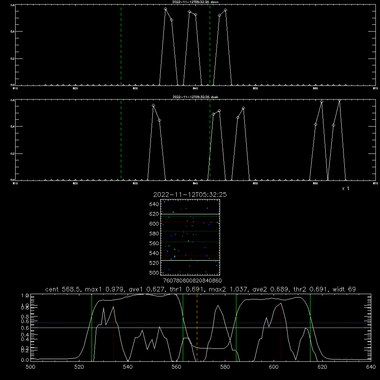Click the image panel's x-axis label string 760780800820840860
This screenshot has height=380, width=380.
(193, 281)
